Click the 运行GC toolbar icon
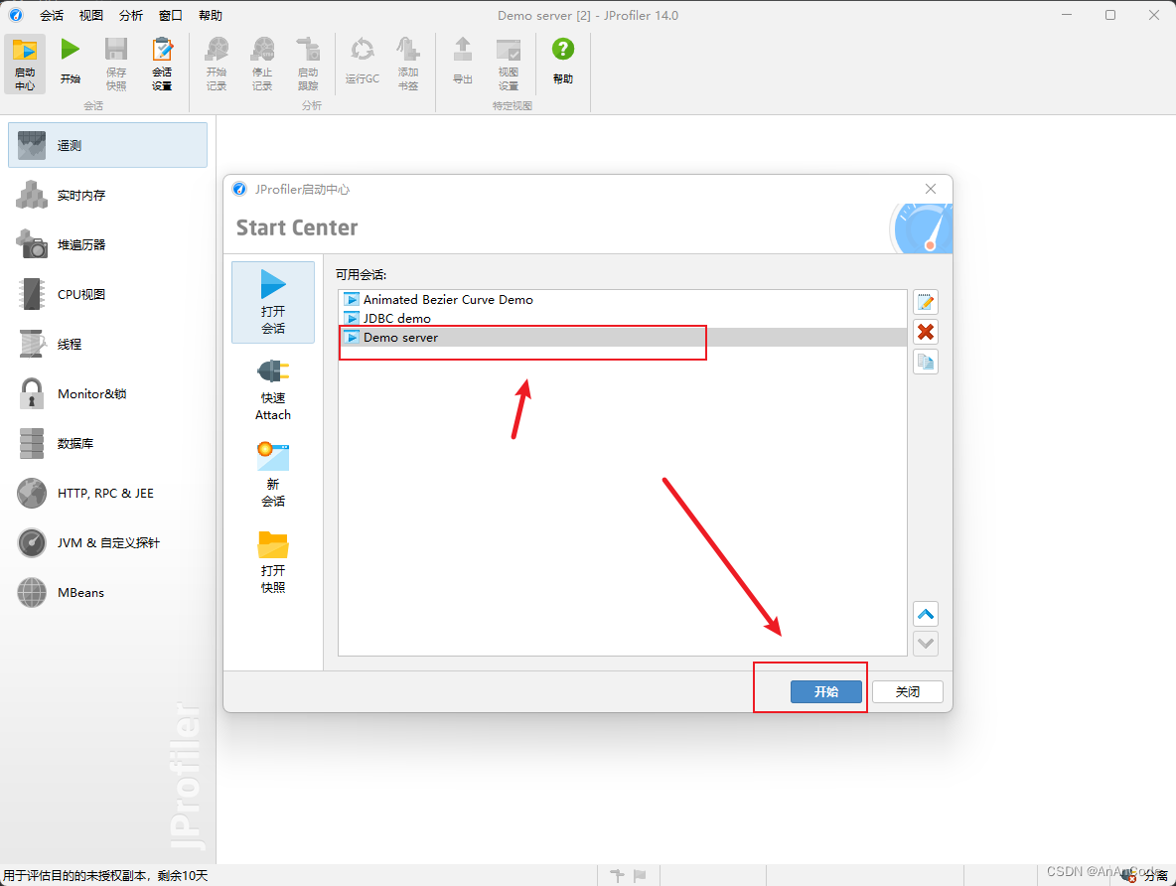Screen dimensions: 1176x886 point(363,62)
